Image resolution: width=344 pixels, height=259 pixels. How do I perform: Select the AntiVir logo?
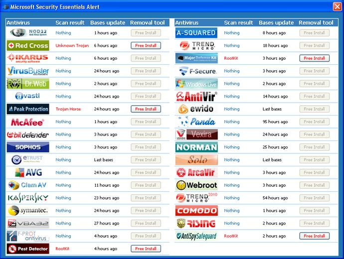pyautogui.click(x=196, y=97)
